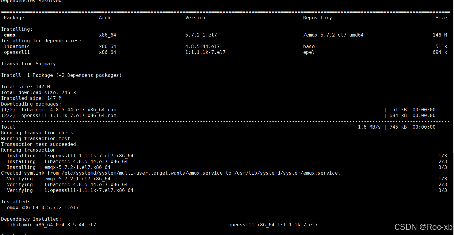Viewport: 454px width, 235px height.
Task: Click version '4.8.5-44.el7' in table
Action: pos(203,47)
